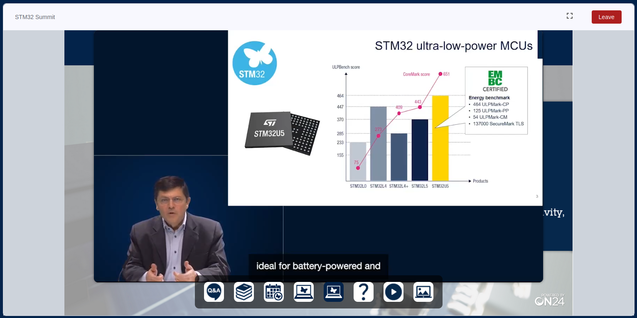The height and width of the screenshot is (318, 637).
Task: Open the question mark help widget
Action: (364, 292)
